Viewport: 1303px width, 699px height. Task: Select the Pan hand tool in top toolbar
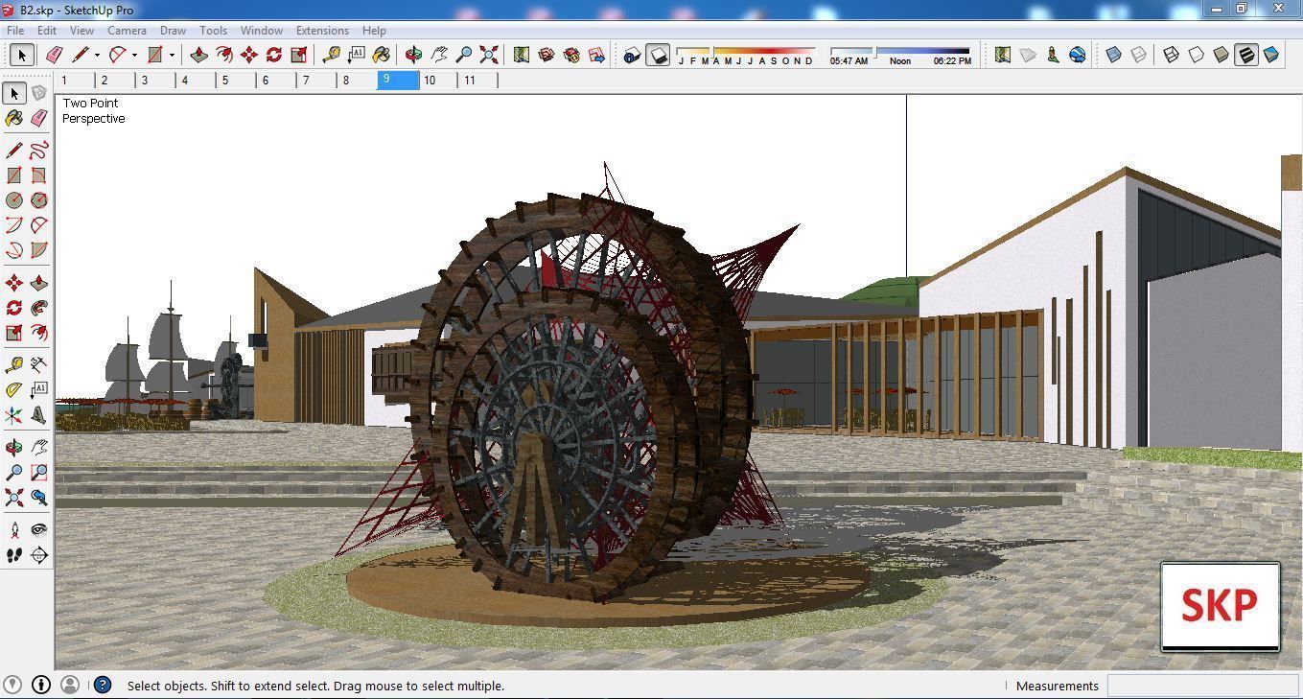[x=438, y=55]
